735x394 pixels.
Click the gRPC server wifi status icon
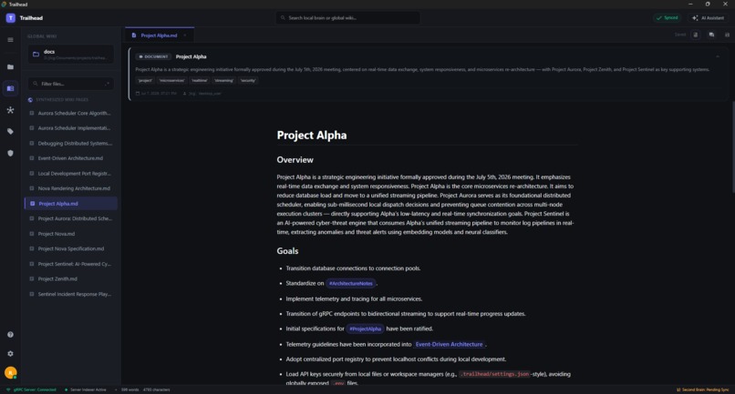8,389
